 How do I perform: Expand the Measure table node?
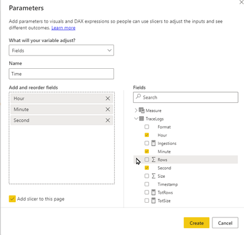(x=136, y=110)
